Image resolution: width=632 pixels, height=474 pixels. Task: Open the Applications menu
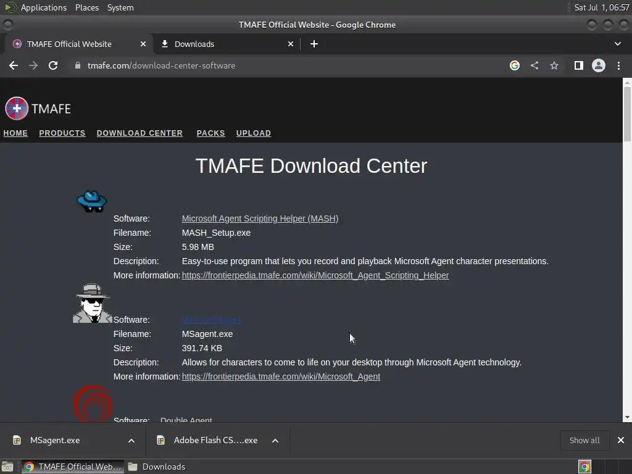[x=44, y=7]
